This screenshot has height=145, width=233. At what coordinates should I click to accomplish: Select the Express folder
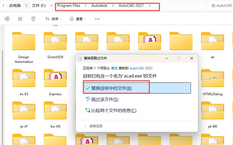tap(55, 83)
